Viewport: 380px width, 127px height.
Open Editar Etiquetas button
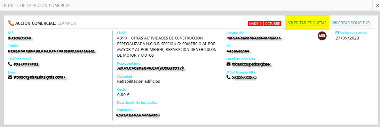[x=307, y=23]
